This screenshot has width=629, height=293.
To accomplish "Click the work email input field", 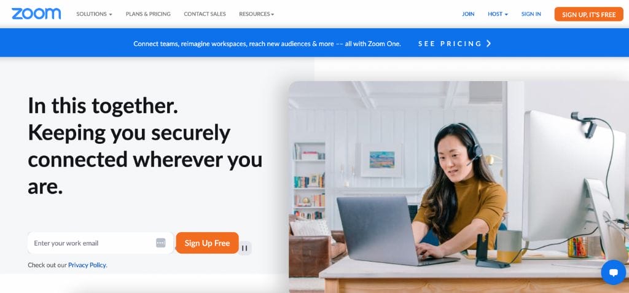I will tap(100, 243).
